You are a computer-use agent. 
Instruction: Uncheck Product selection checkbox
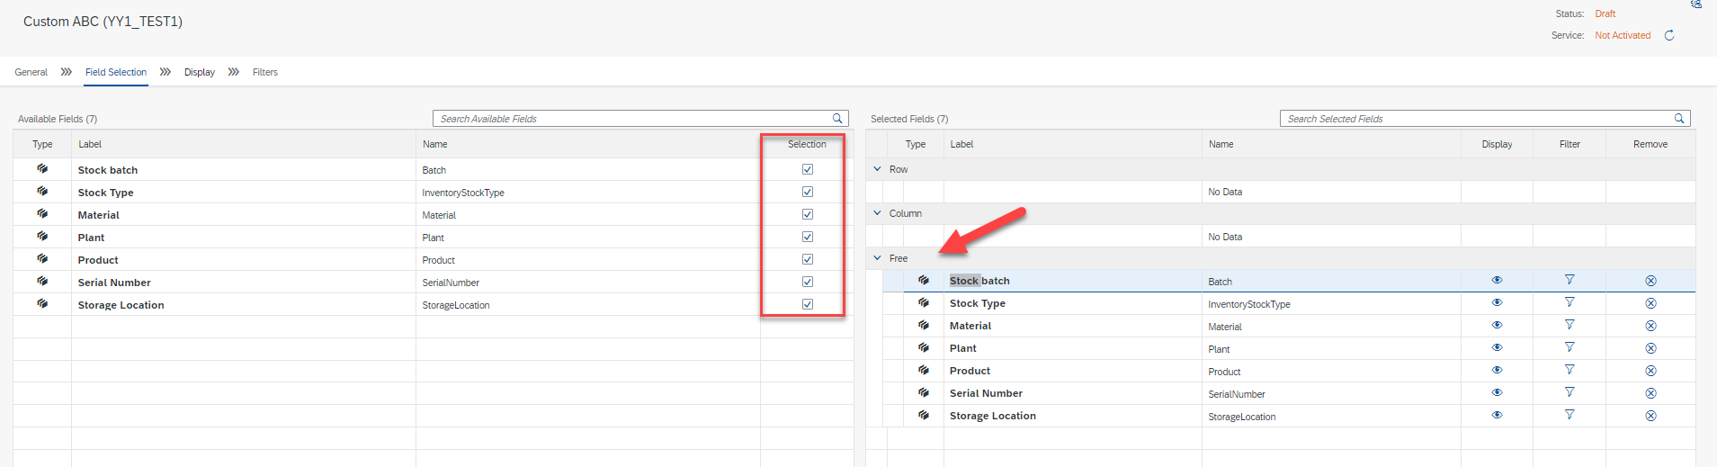click(808, 259)
